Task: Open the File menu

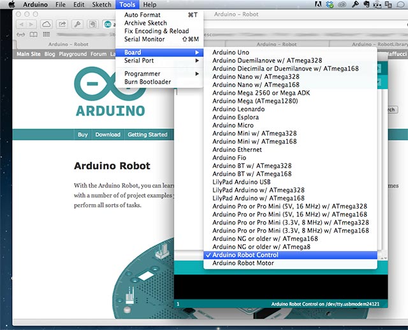Action: (61, 4)
